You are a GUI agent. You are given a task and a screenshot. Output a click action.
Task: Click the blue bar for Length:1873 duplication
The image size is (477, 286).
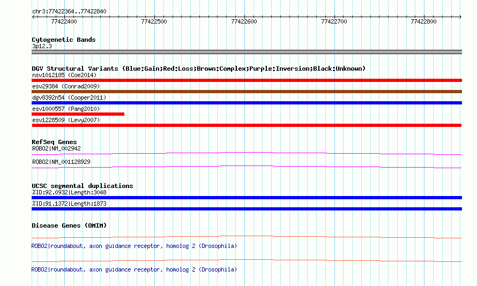[x=247, y=209]
